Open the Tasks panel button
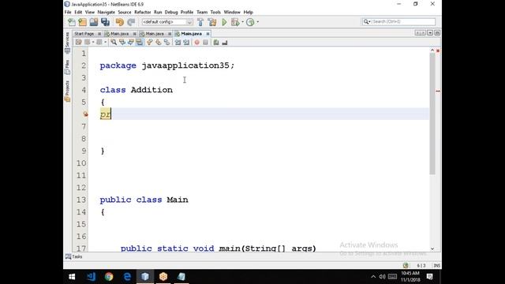 click(73, 256)
